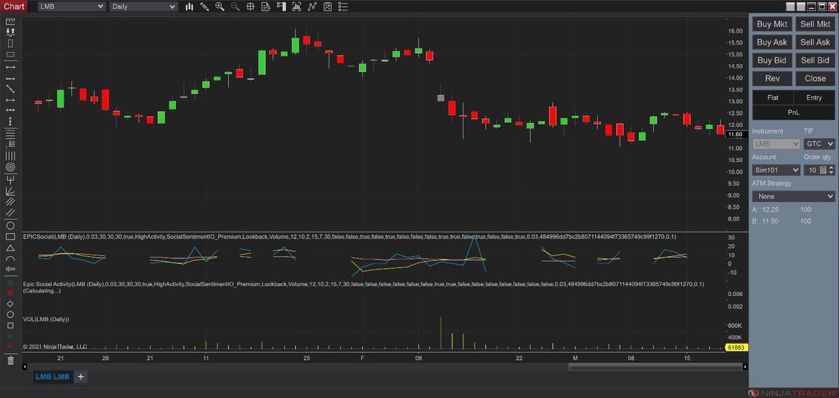Select the Vertical Line drawing tool
Viewport: 839px width, 398px height.
tap(10, 121)
